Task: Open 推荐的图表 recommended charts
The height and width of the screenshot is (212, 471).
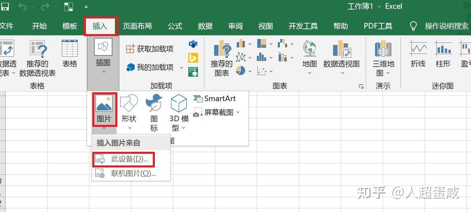Action: tap(222, 59)
